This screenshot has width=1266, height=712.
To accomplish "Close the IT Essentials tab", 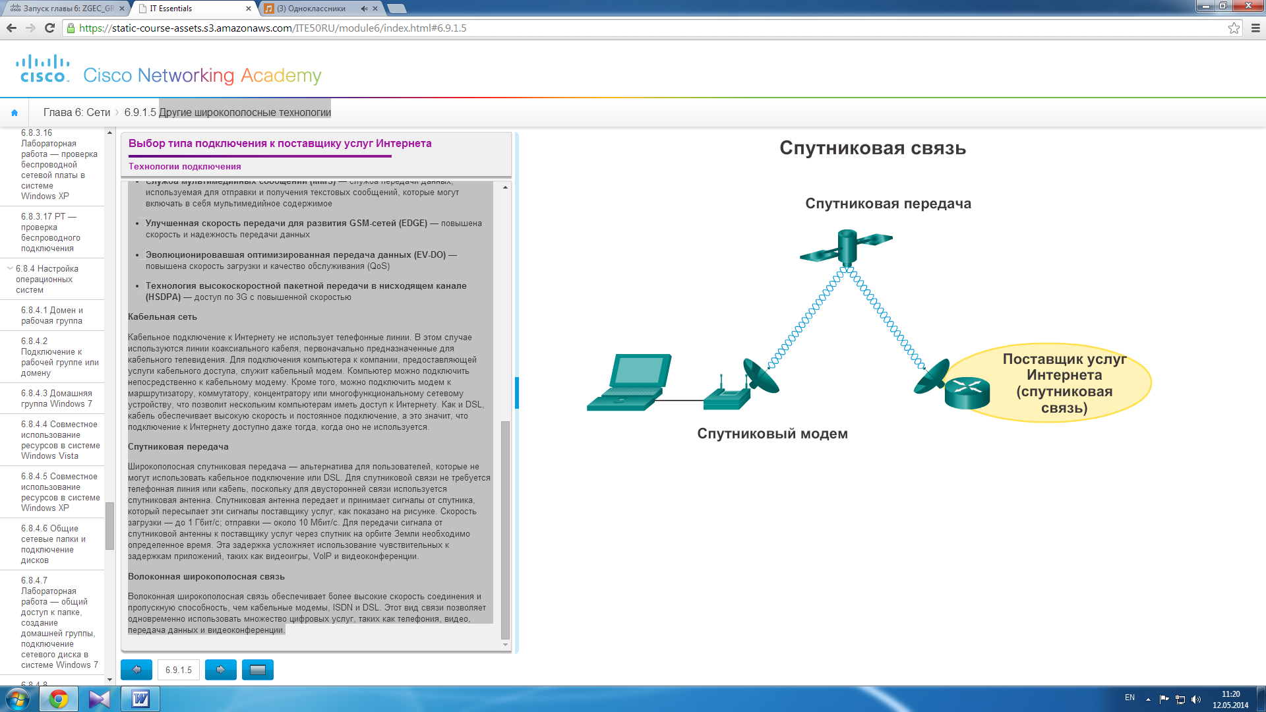I will click(249, 9).
